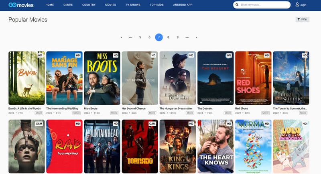Click title 'The Neverending Wedding'

point(62,108)
